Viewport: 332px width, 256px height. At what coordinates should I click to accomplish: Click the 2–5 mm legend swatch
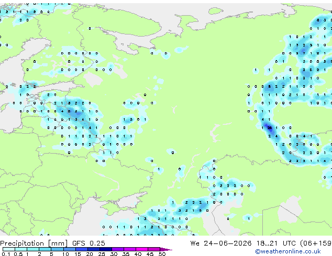(45, 249)
